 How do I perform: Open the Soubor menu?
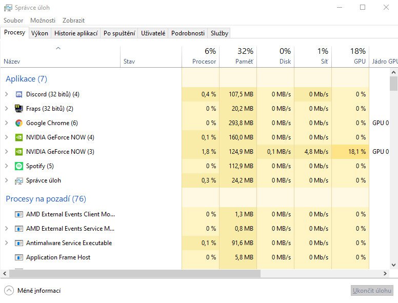pyautogui.click(x=13, y=21)
